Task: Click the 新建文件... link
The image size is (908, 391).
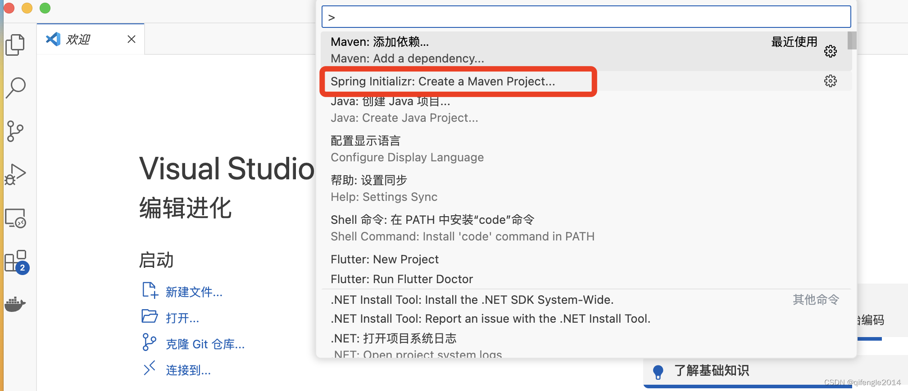Action: coord(194,292)
